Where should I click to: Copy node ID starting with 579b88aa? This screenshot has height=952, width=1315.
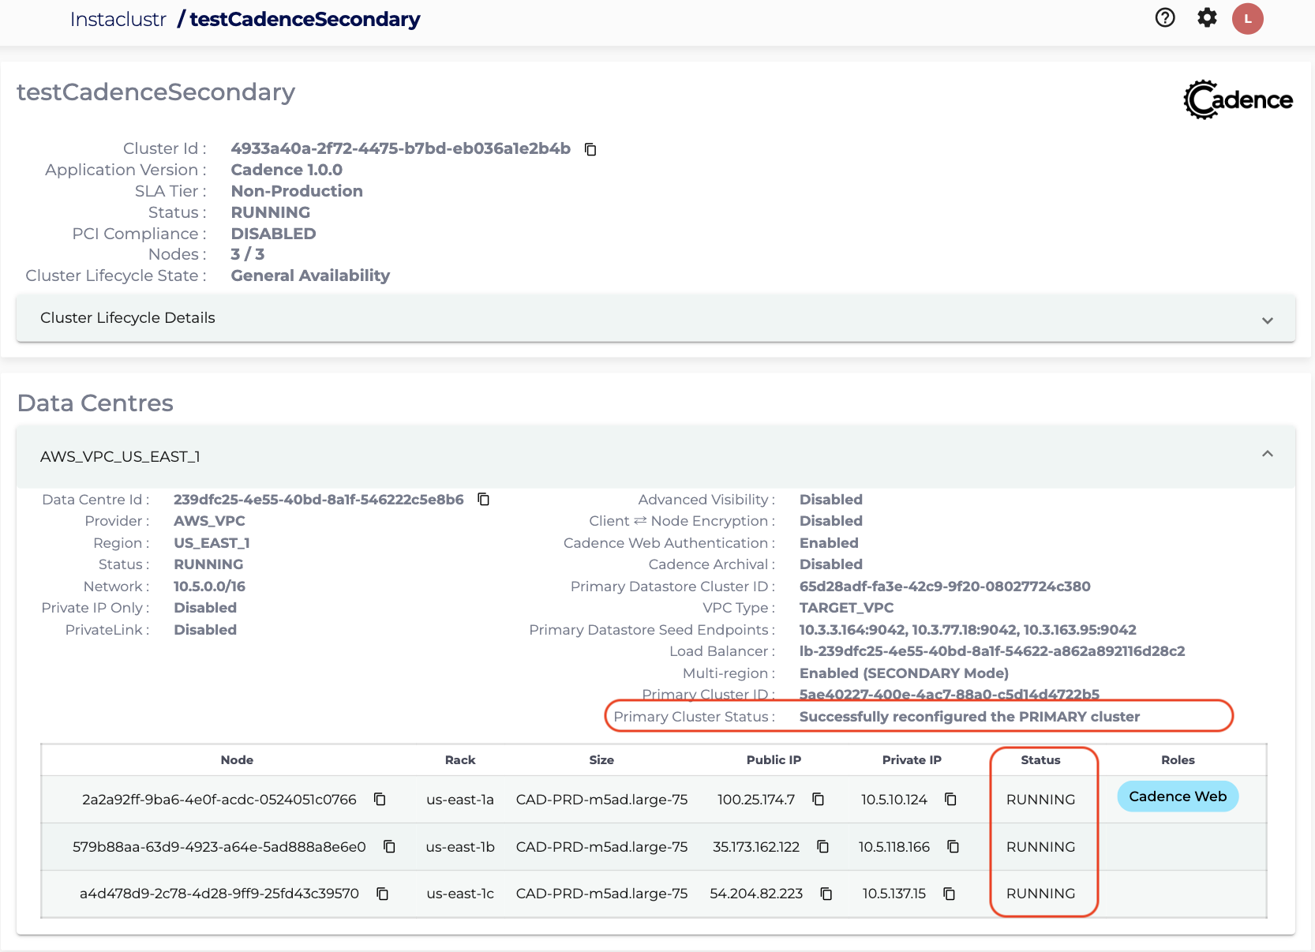[x=389, y=847]
